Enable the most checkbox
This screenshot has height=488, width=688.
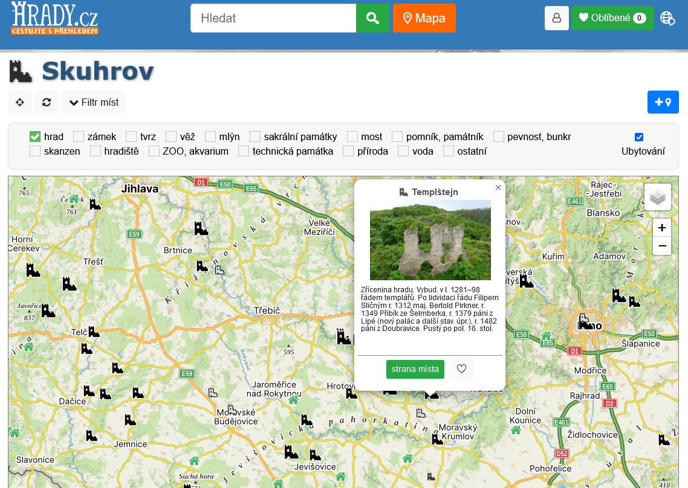(x=352, y=137)
